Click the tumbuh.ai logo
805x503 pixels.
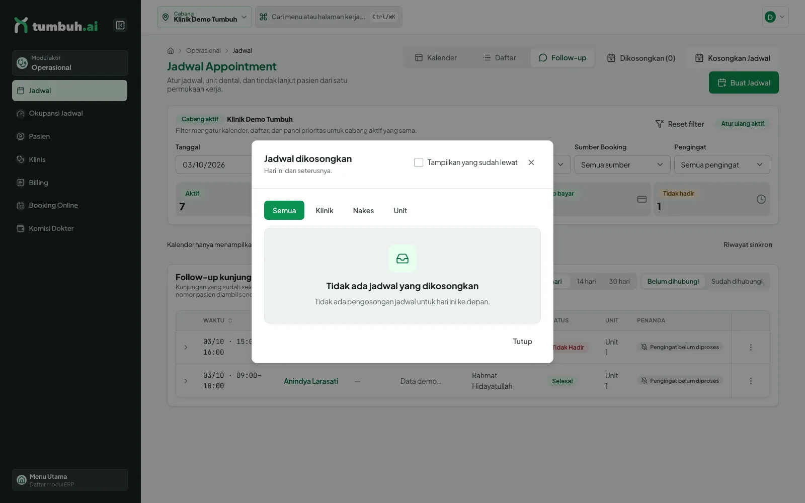click(x=56, y=26)
